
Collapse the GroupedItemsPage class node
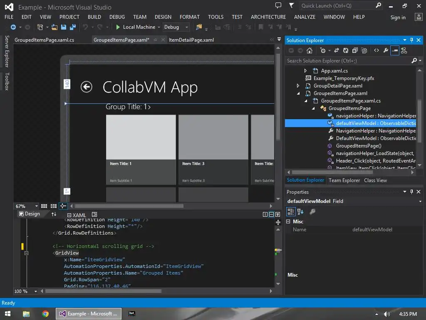[313, 108]
